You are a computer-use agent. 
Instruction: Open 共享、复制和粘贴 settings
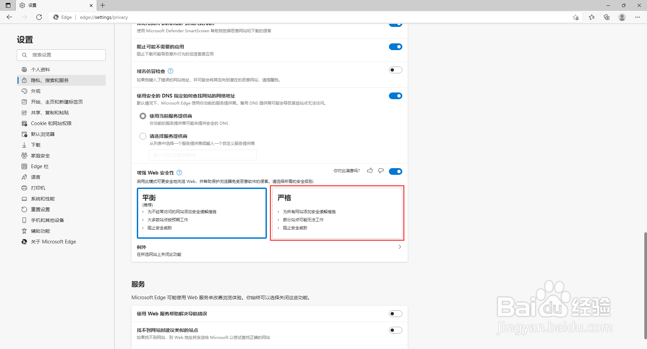coord(61,113)
